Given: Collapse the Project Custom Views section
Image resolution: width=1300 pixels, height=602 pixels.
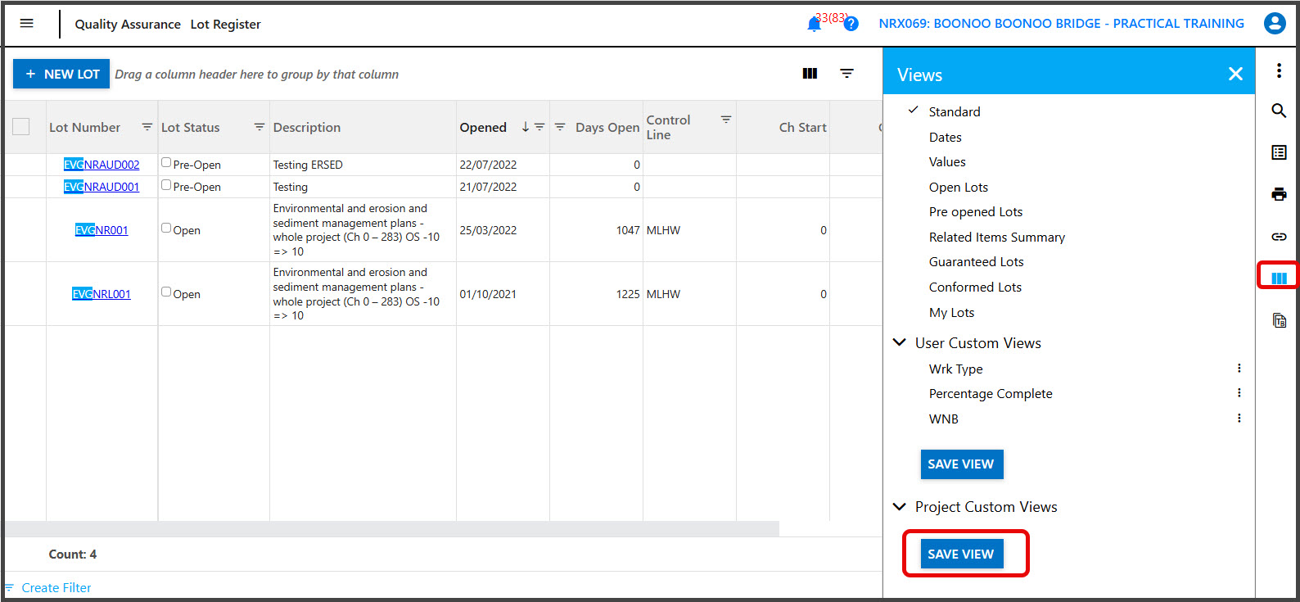Looking at the screenshot, I should pyautogui.click(x=899, y=507).
